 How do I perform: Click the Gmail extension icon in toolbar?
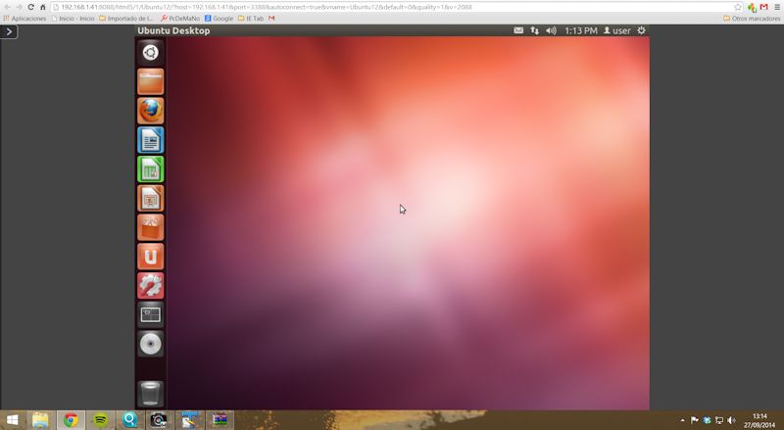763,7
